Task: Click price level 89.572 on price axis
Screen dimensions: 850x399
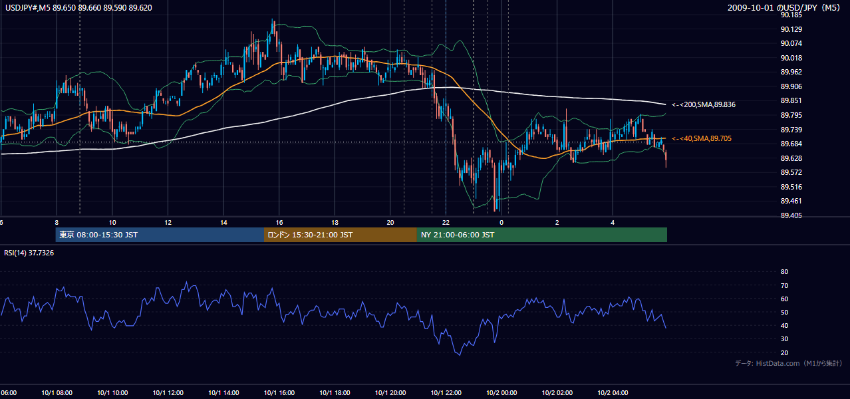Action: coord(791,172)
